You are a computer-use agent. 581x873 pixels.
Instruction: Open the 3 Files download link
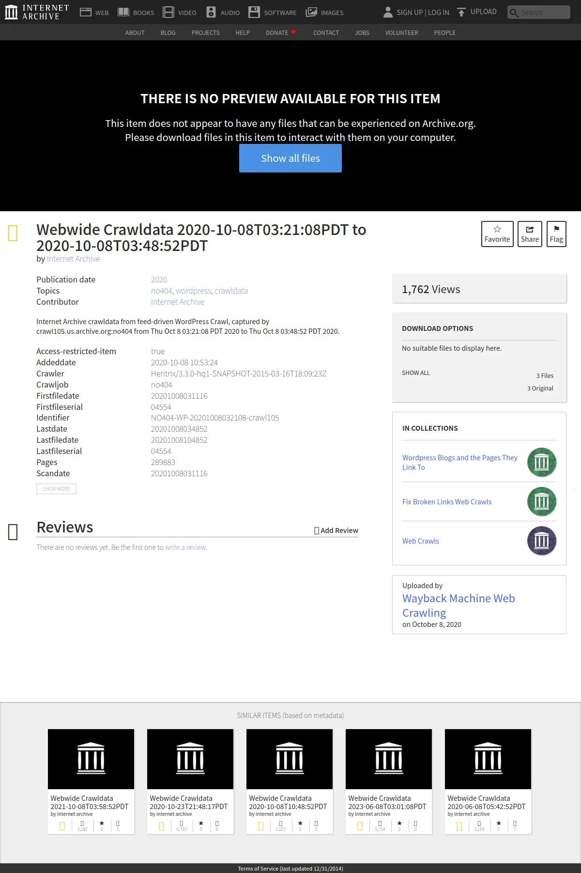pyautogui.click(x=545, y=376)
